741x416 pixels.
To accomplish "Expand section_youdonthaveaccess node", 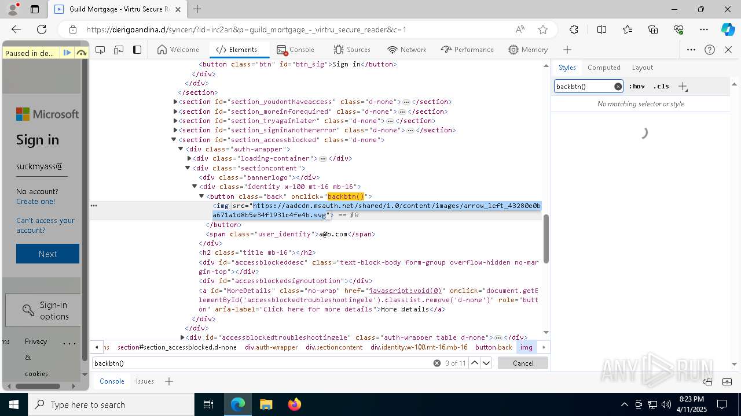I will pyautogui.click(x=175, y=102).
